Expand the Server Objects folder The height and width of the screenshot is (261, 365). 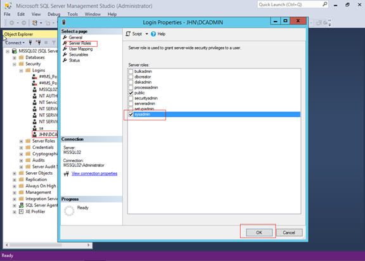point(15,174)
